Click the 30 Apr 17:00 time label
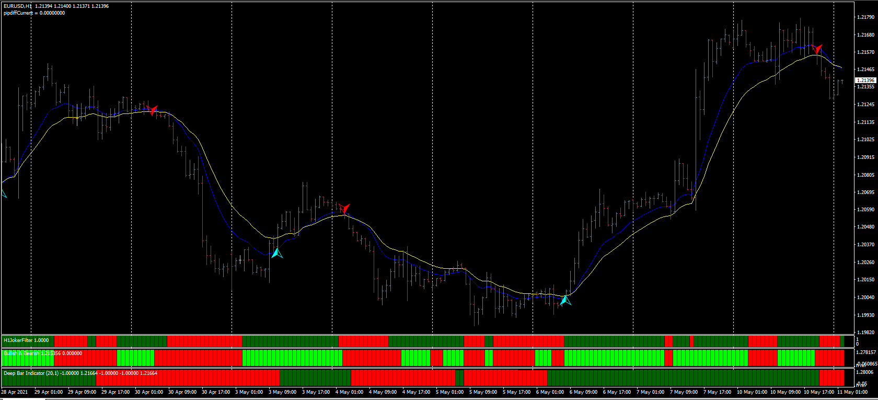Viewport: 878px width, 400px height. pos(216,392)
